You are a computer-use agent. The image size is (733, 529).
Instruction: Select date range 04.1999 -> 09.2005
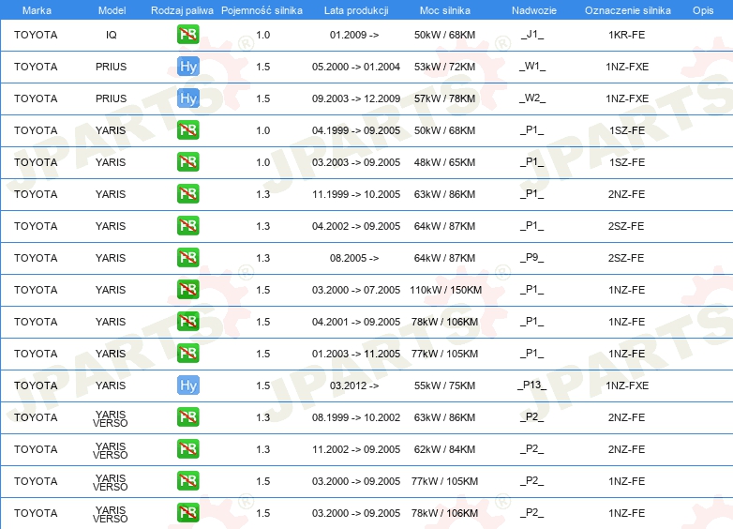(x=356, y=130)
